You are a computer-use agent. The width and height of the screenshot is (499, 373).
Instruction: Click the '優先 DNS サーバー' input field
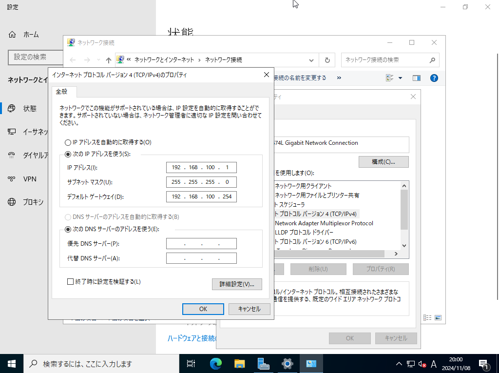click(x=201, y=244)
